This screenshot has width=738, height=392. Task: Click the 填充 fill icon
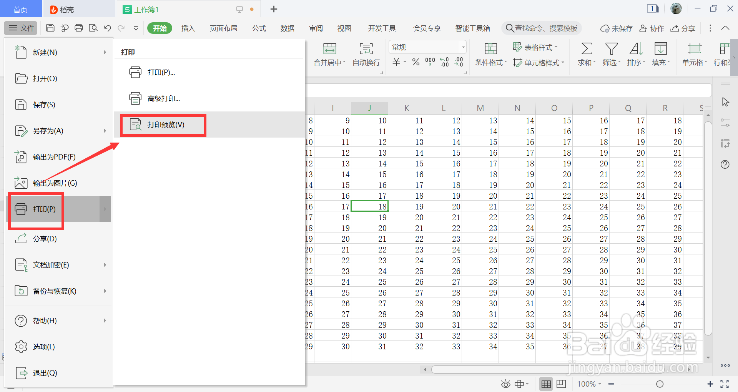point(660,49)
